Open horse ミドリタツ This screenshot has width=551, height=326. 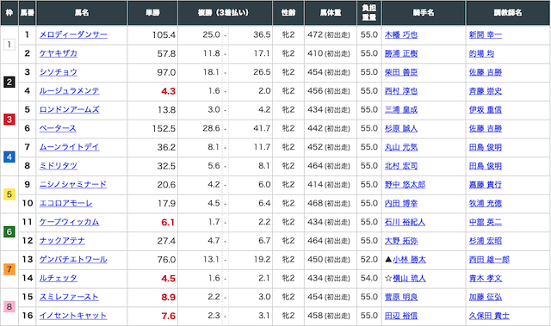coord(58,166)
